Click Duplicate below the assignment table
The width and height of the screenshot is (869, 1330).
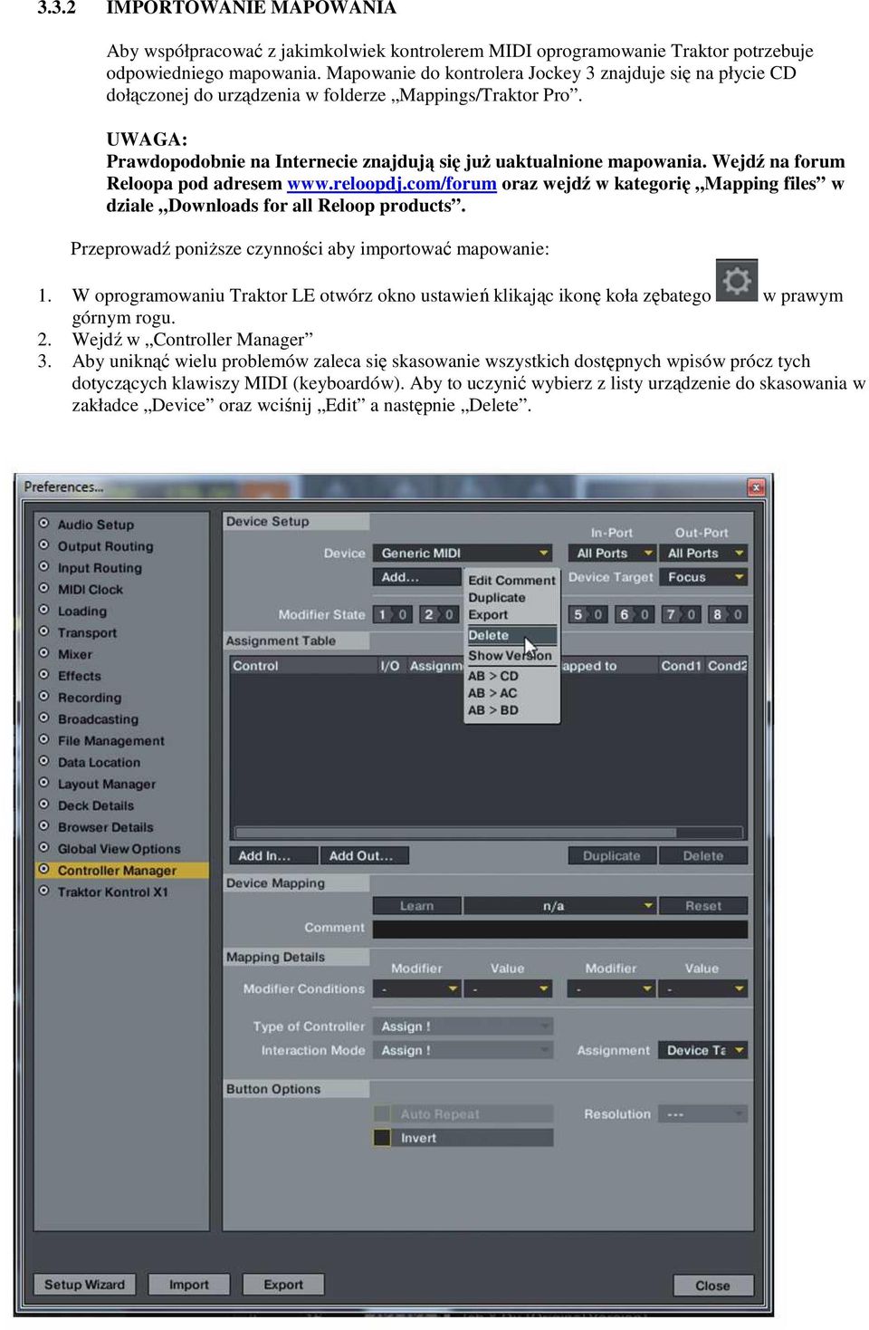(x=612, y=855)
